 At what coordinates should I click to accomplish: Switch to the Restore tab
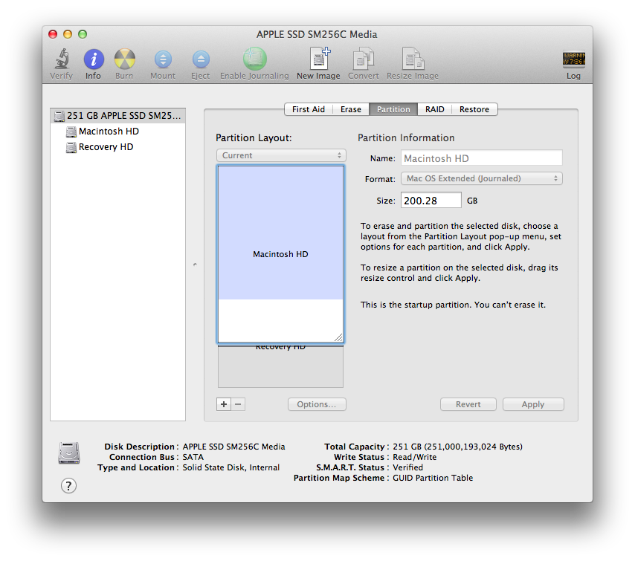click(474, 109)
